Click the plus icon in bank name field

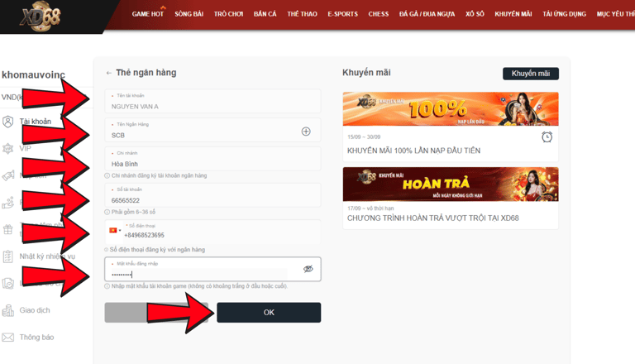click(306, 132)
